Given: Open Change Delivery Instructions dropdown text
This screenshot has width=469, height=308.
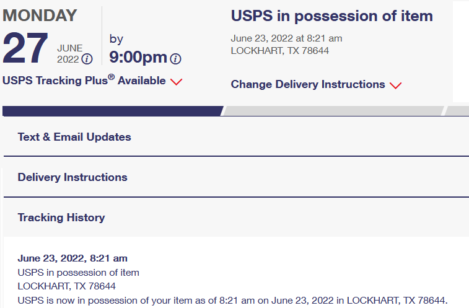Looking at the screenshot, I should pyautogui.click(x=308, y=84).
